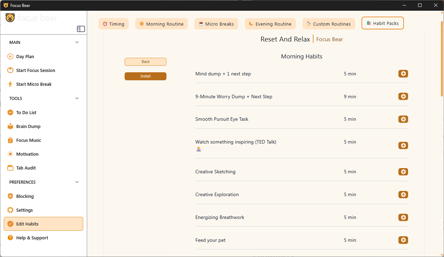Toggle the sidebar collapse icon

click(x=81, y=29)
